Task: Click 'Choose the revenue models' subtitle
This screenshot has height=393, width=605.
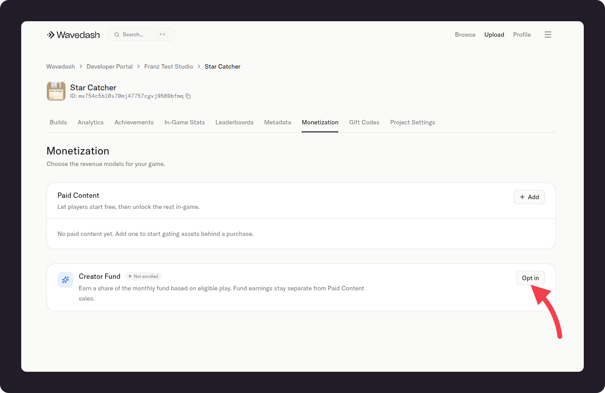Action: [x=106, y=164]
